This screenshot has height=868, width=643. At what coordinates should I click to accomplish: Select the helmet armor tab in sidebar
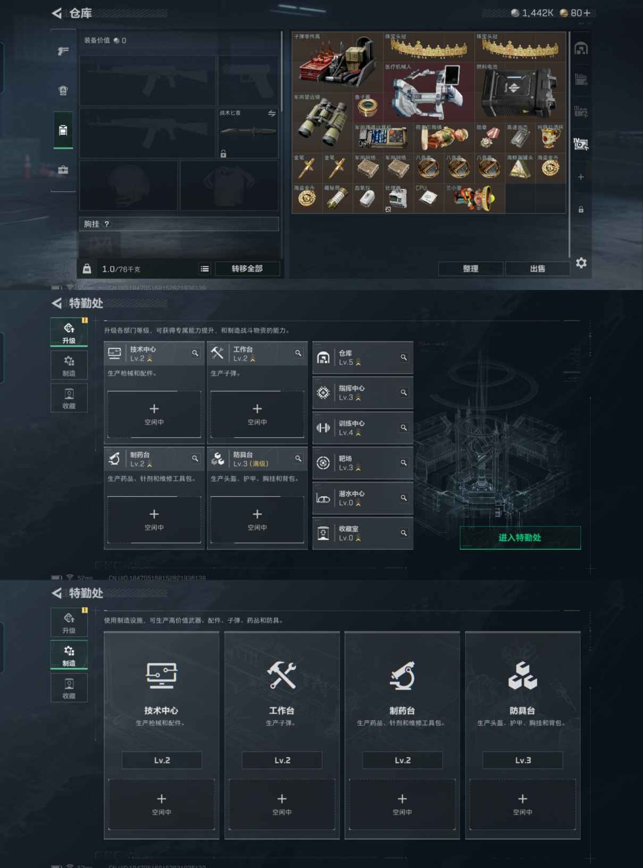pos(63,90)
